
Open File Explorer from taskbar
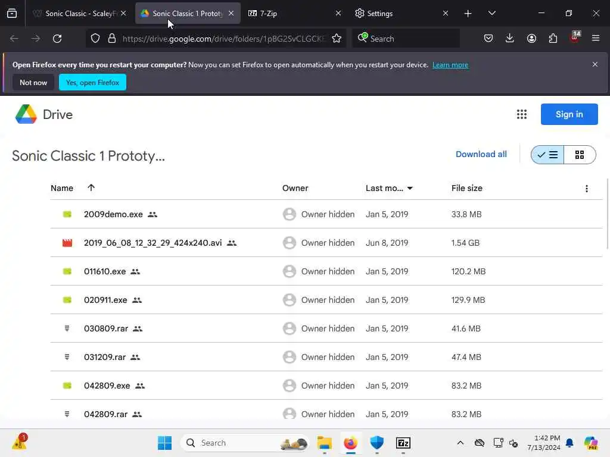pos(325,443)
